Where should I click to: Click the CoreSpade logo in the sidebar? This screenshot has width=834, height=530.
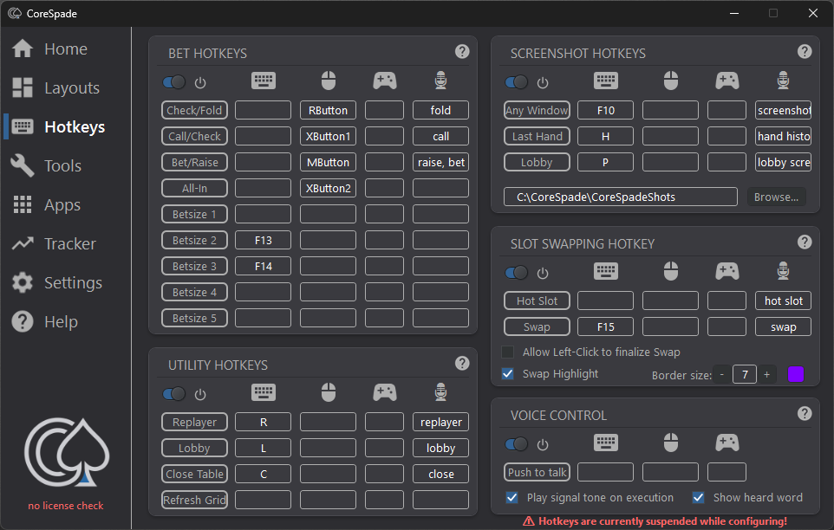[67, 452]
